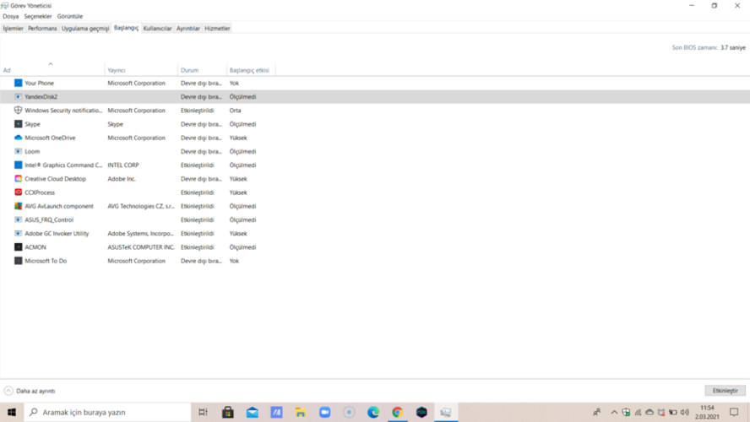This screenshot has height=422, width=750.
Task: Select the ASUS_FRQ_Control row name
Action: [x=49, y=219]
